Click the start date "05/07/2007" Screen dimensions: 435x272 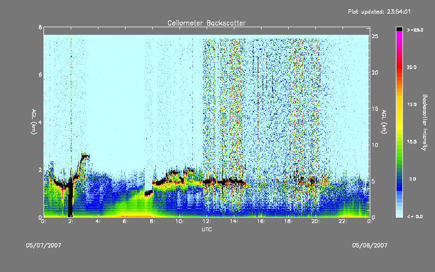tap(43, 245)
